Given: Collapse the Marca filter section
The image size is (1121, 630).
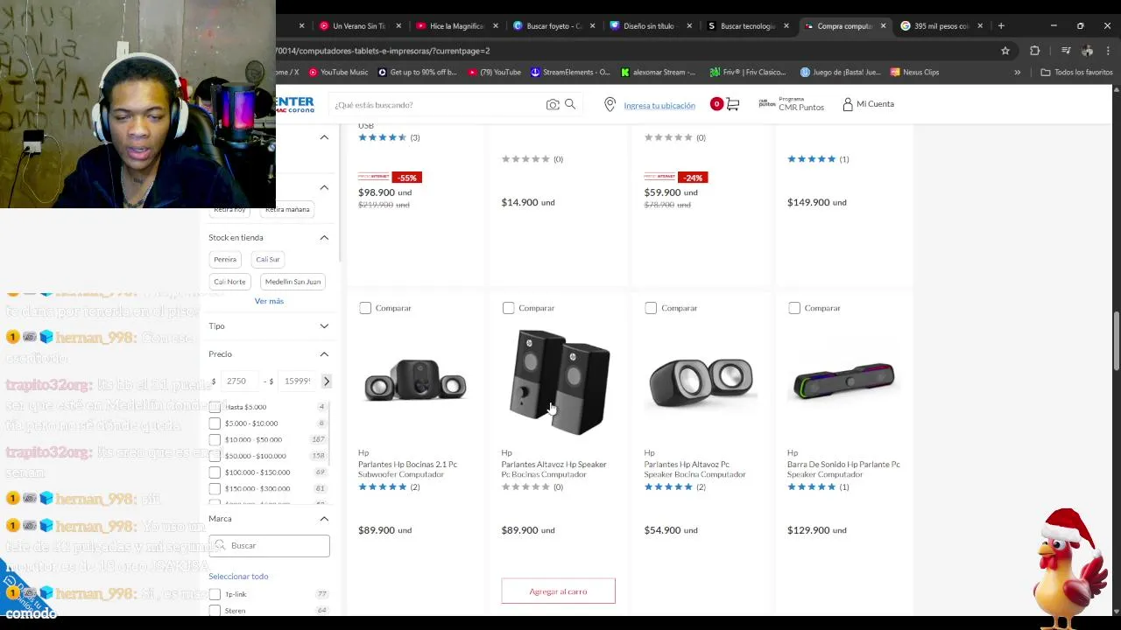Looking at the screenshot, I should 324,519.
